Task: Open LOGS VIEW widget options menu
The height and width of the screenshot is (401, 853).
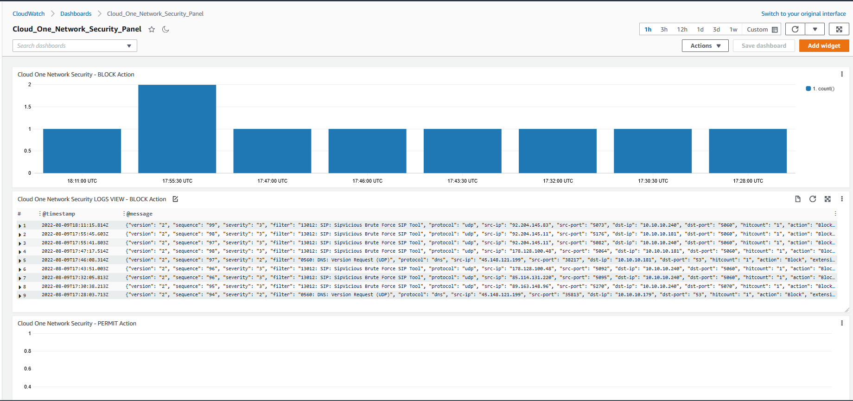Action: (842, 199)
